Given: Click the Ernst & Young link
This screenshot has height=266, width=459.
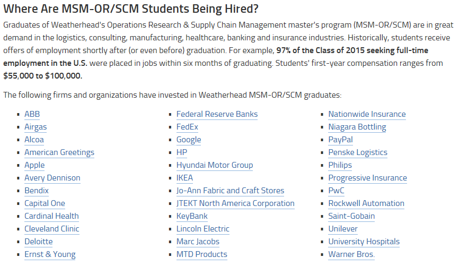Looking at the screenshot, I should coord(50,254).
